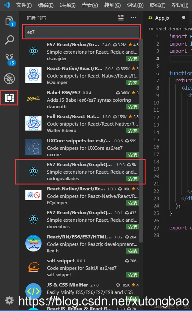Open the 调试(D) menu

tap(135, 5)
